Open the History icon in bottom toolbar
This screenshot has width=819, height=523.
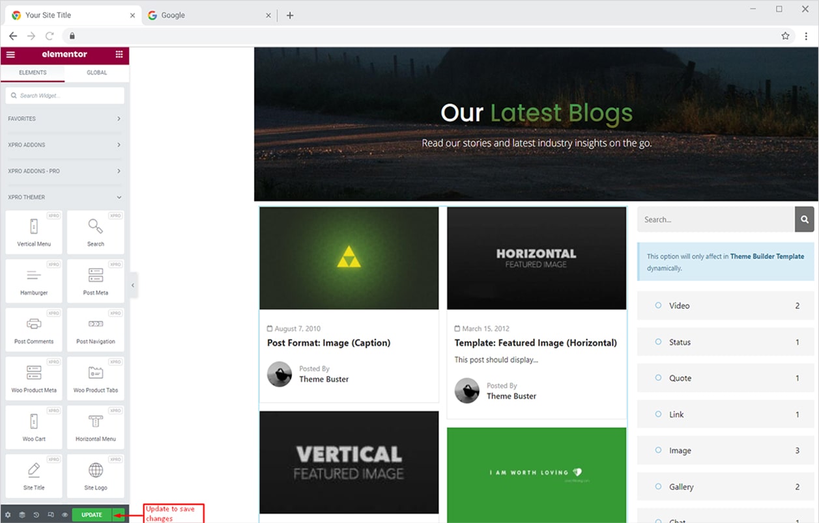tap(36, 515)
